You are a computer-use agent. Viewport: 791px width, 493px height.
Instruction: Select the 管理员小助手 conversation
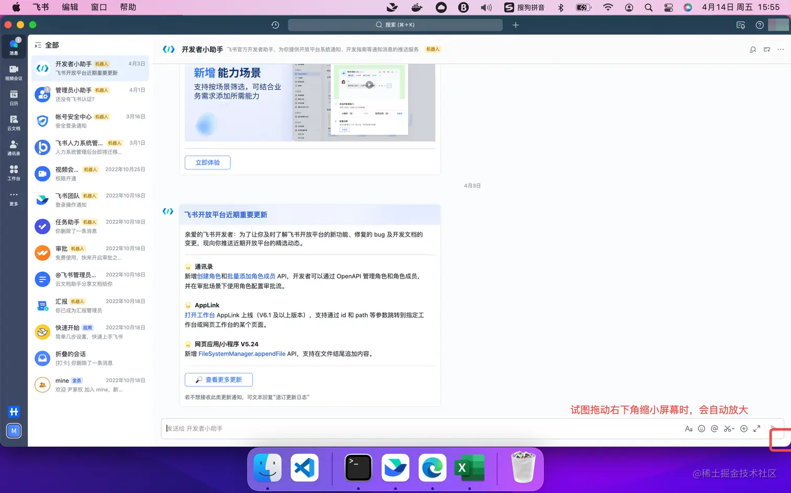click(x=90, y=95)
